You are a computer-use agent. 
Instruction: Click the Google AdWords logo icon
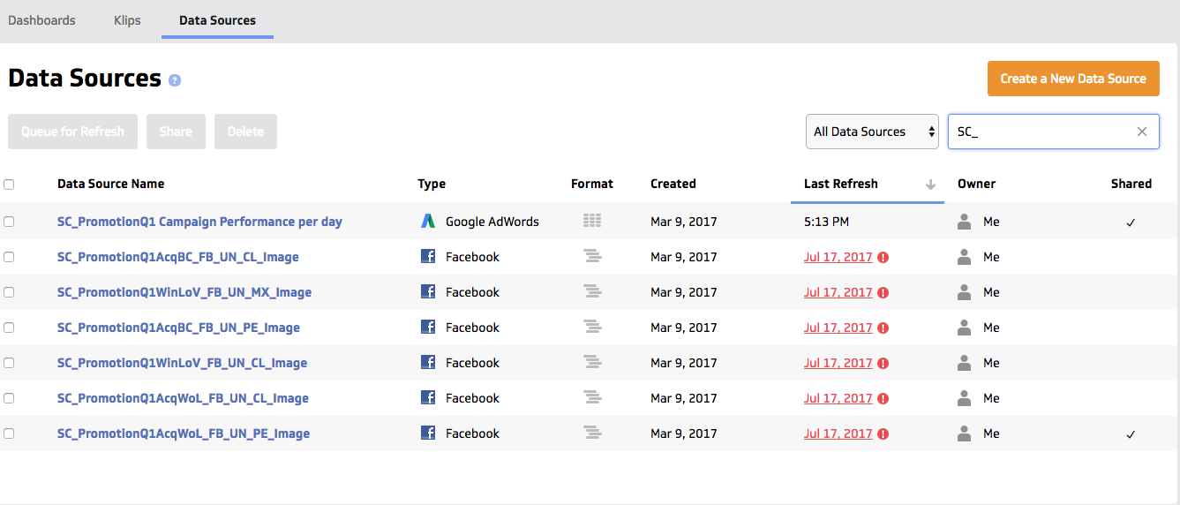click(428, 222)
